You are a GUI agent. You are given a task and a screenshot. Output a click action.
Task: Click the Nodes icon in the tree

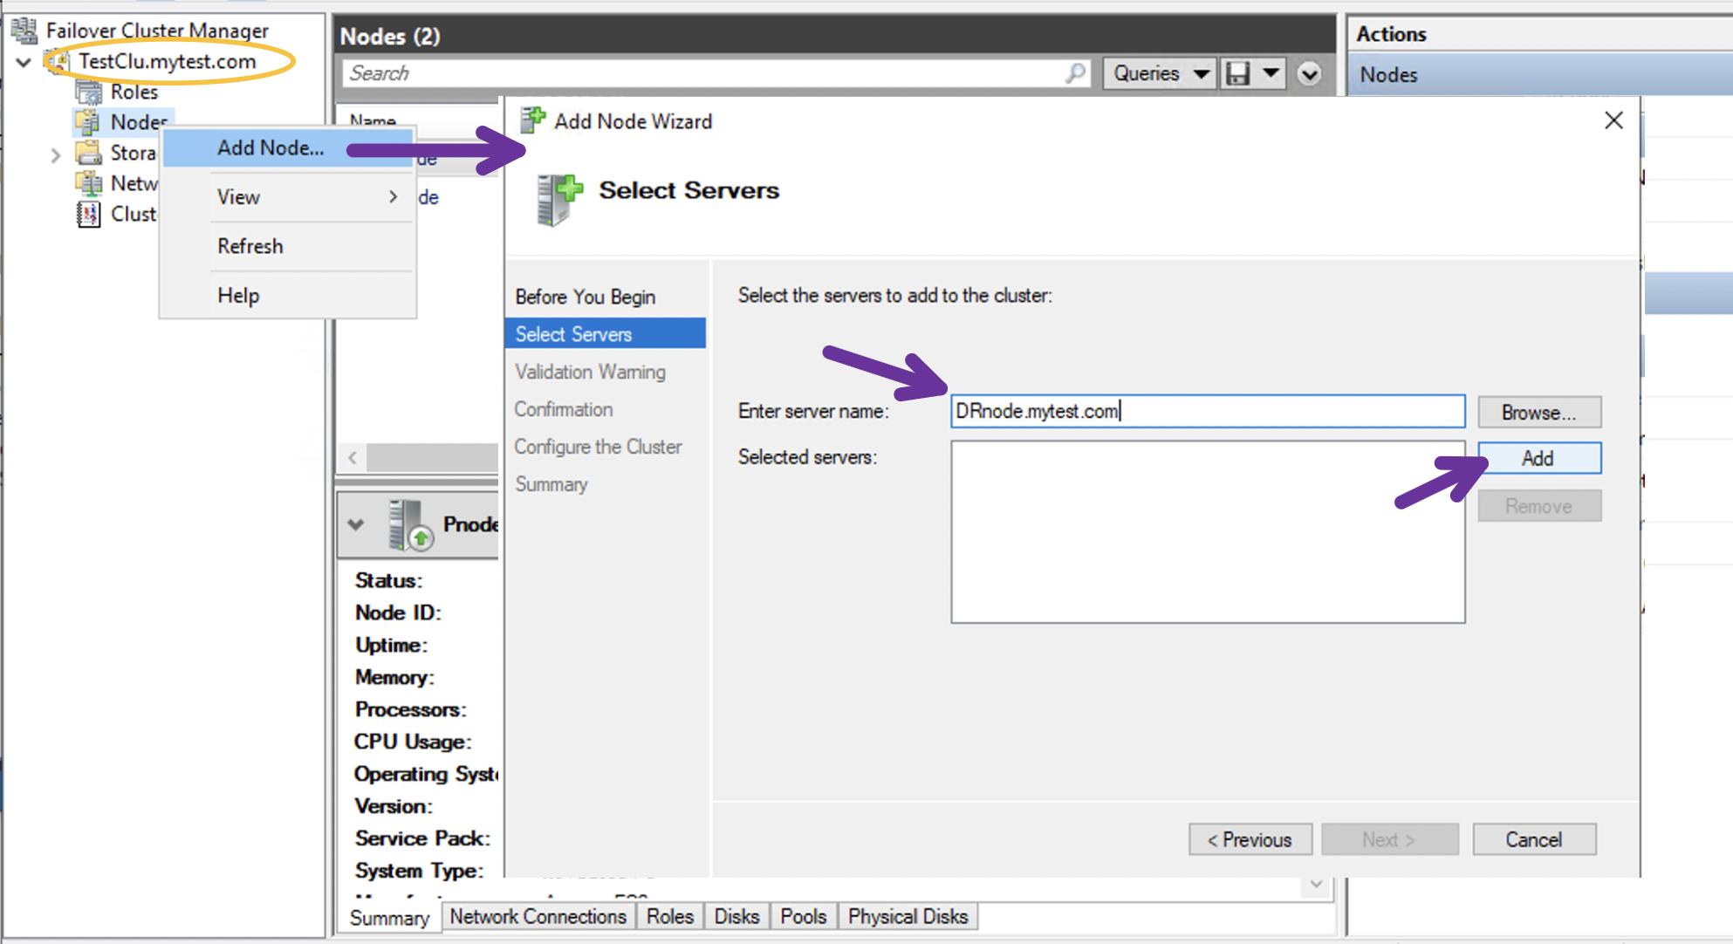[x=90, y=122]
